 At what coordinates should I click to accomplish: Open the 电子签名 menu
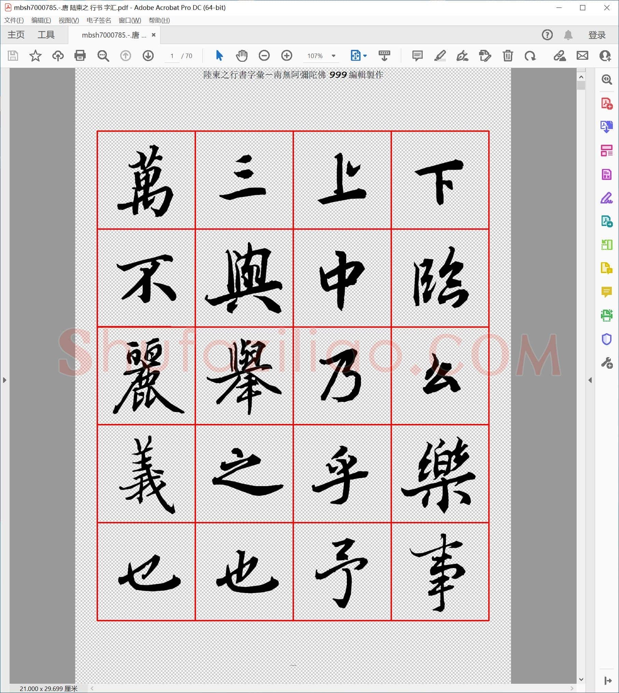click(99, 20)
